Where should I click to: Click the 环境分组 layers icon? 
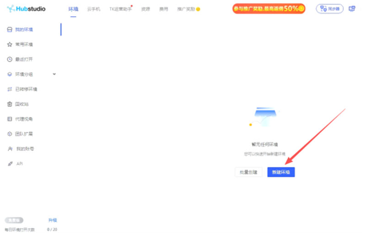coord(10,74)
